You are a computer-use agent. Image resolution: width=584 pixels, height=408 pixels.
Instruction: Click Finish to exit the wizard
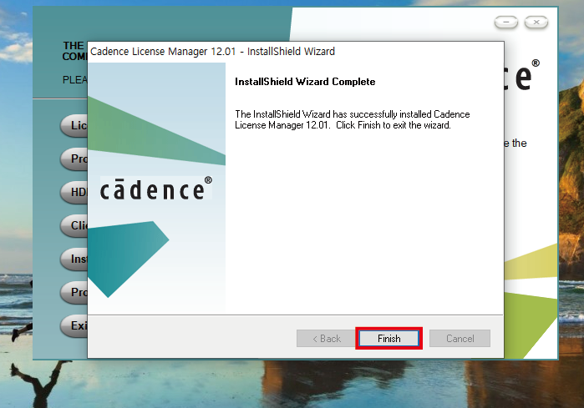(x=388, y=338)
